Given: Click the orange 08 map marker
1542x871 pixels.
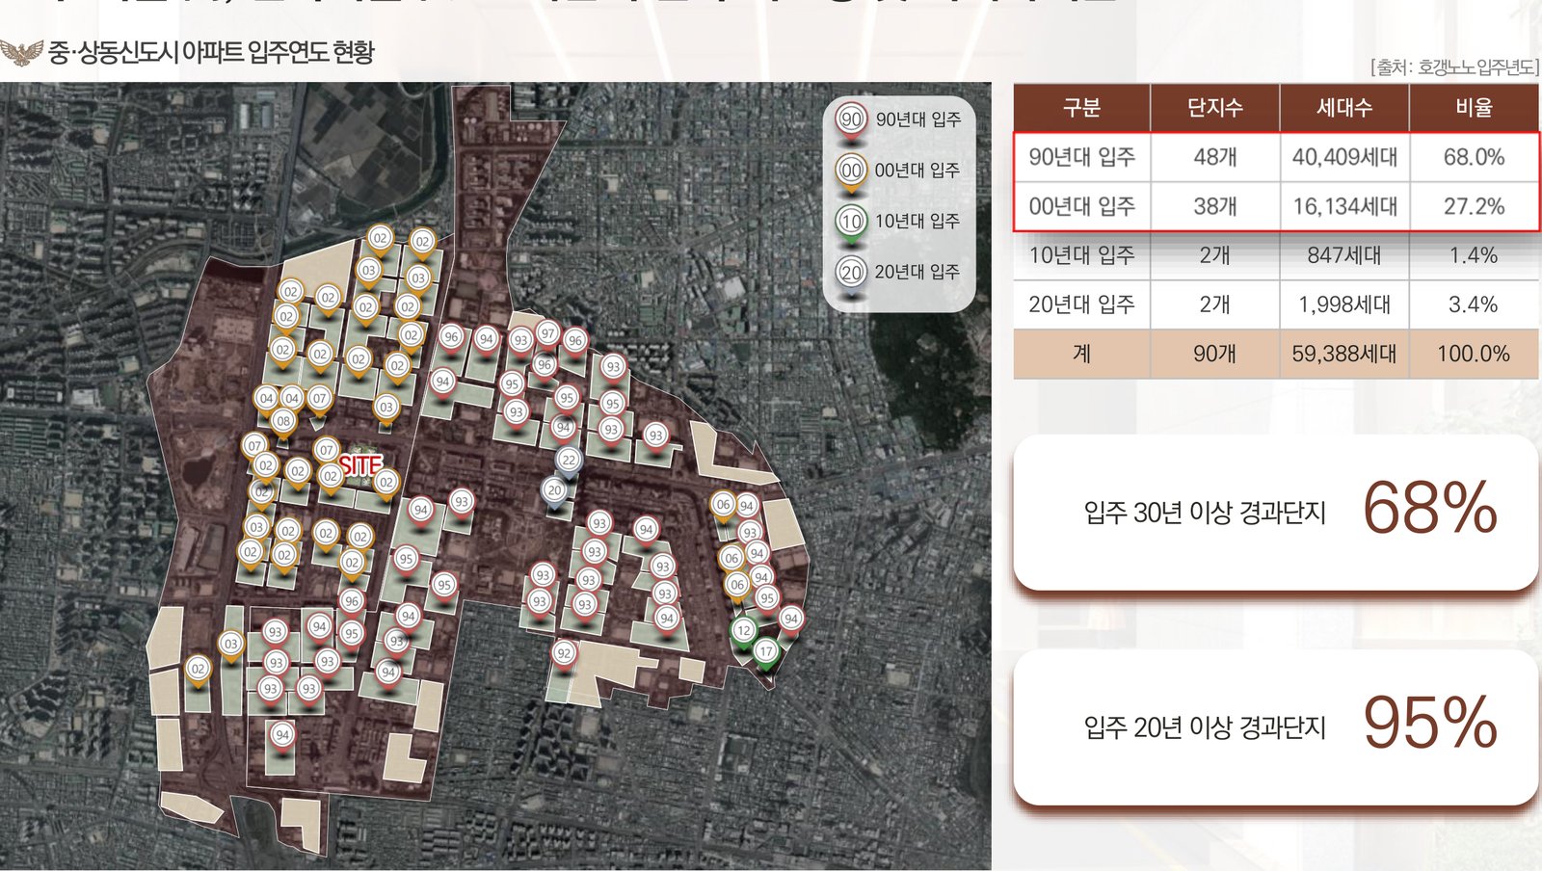Looking at the screenshot, I should pos(283,422).
